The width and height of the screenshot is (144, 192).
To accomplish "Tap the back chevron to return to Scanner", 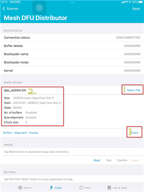I will (x=4, y=9).
